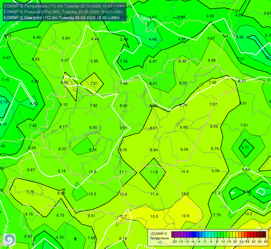Select the ECMWF-E Dew point header line

[x=61, y=18]
